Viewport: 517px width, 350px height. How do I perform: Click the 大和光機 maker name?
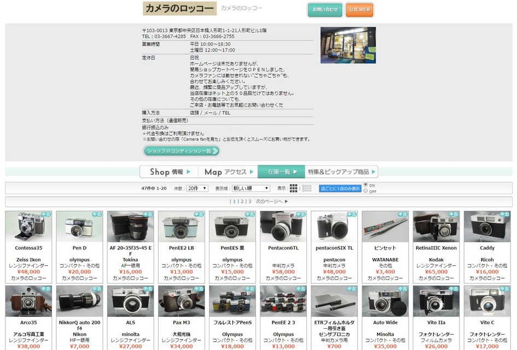181,334
